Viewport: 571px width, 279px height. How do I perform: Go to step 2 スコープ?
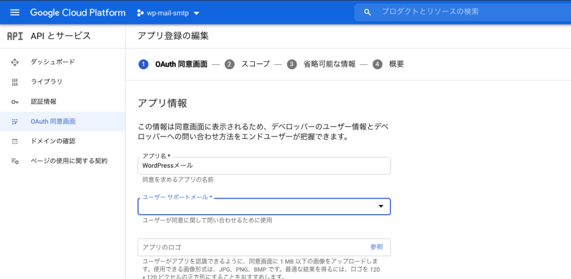248,64
